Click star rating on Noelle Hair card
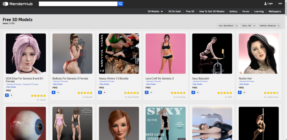The image size is (287, 140). (x=271, y=93)
